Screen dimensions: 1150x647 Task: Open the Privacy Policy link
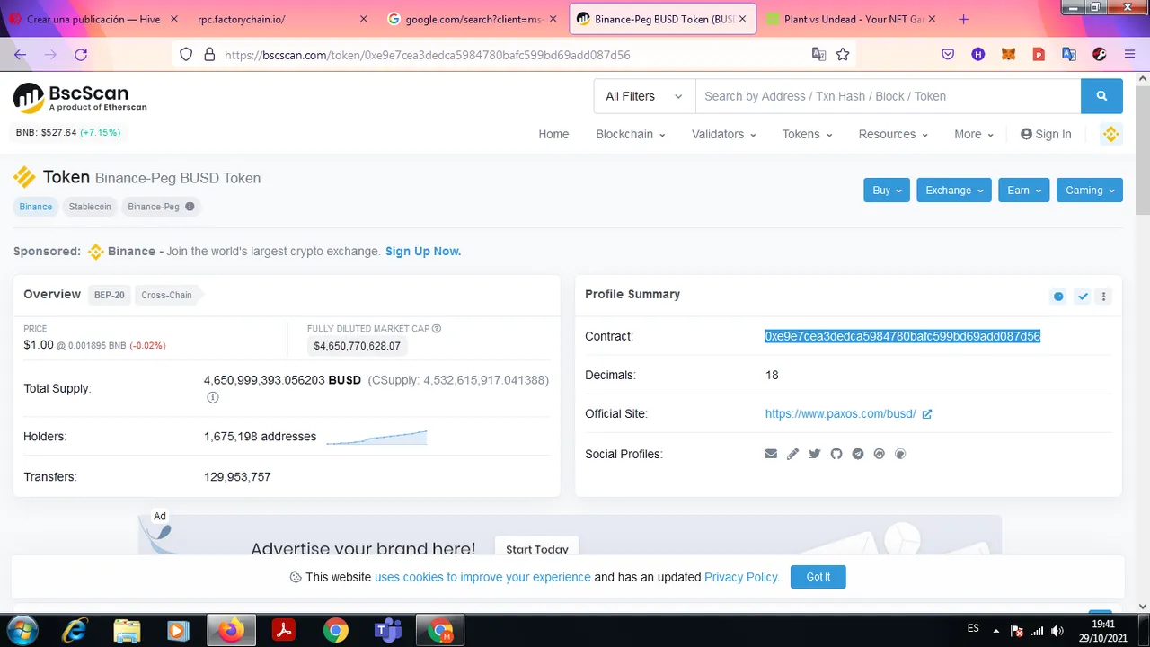coord(740,577)
